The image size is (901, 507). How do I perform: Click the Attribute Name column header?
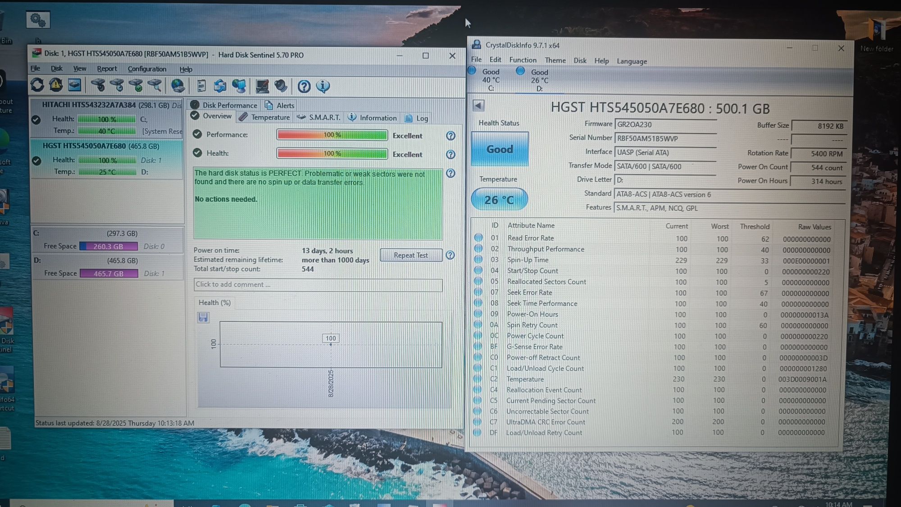pyautogui.click(x=531, y=225)
